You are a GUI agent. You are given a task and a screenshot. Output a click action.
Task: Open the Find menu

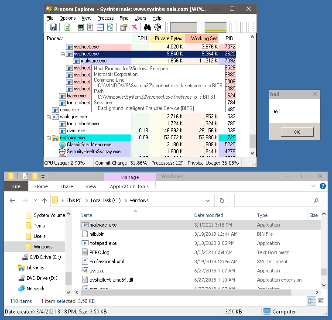[x=124, y=18]
